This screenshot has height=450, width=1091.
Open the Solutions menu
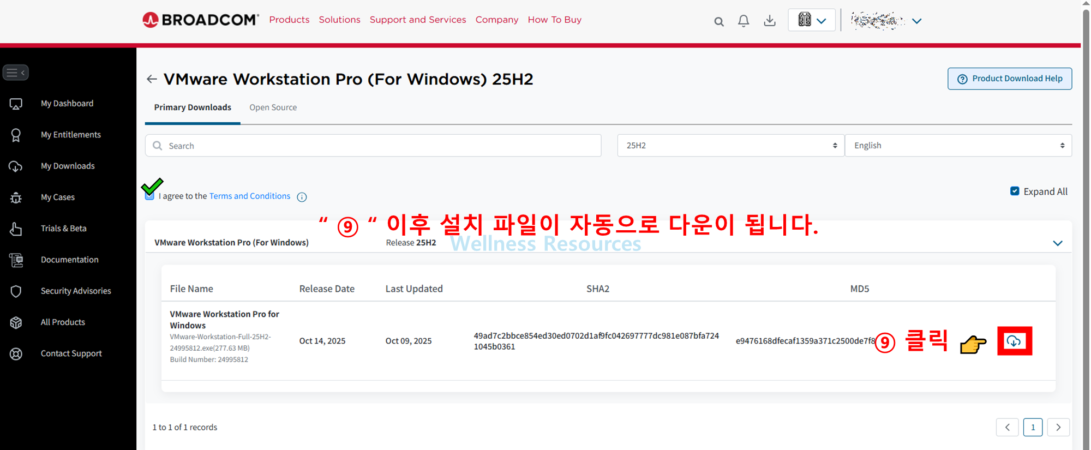(x=339, y=20)
